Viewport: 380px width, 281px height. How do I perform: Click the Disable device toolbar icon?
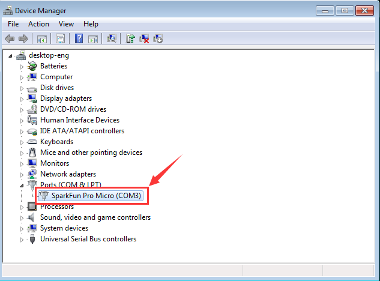pyautogui.click(x=158, y=39)
